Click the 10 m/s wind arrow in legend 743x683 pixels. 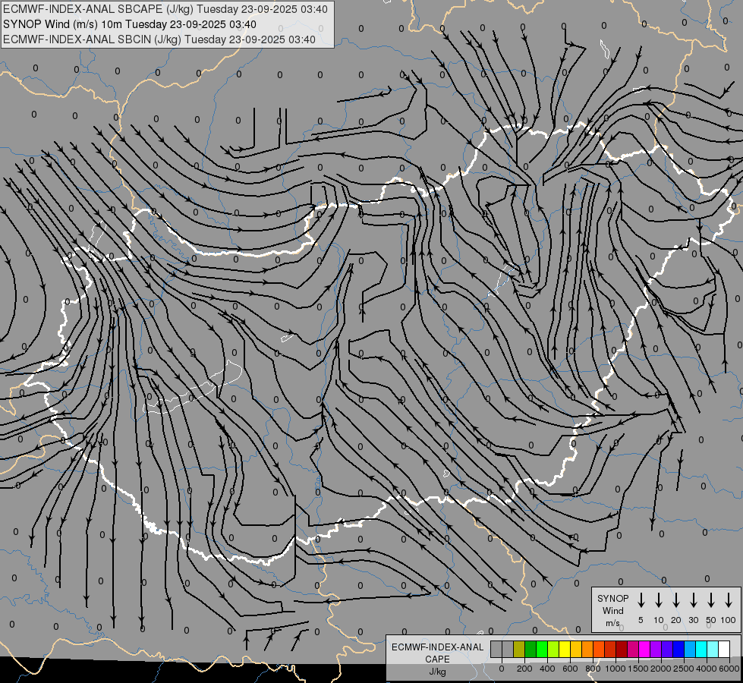coord(659,600)
